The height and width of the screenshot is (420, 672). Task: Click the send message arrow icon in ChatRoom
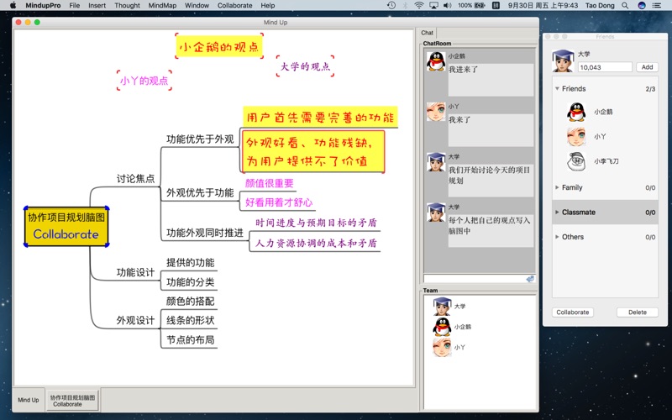coord(530,279)
